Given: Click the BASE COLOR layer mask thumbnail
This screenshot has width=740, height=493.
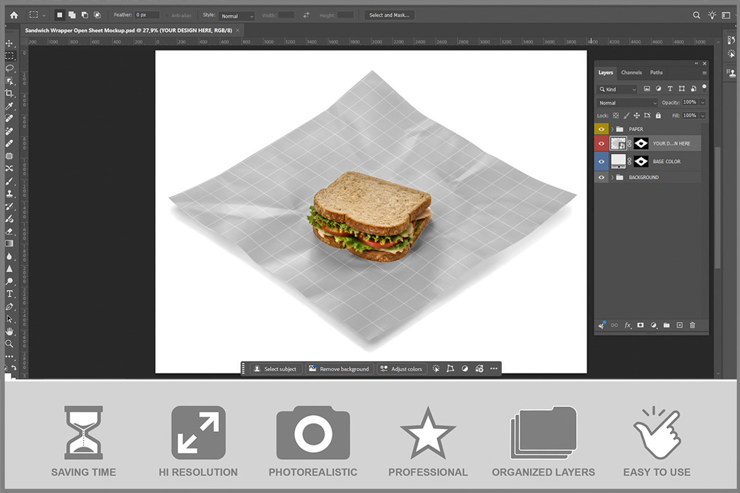Looking at the screenshot, I should tap(641, 161).
